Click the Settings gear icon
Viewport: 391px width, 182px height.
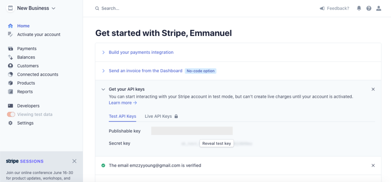pyautogui.click(x=10, y=123)
